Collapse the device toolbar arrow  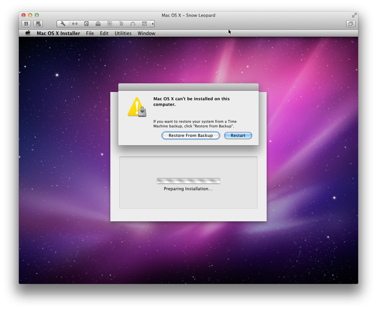point(152,24)
